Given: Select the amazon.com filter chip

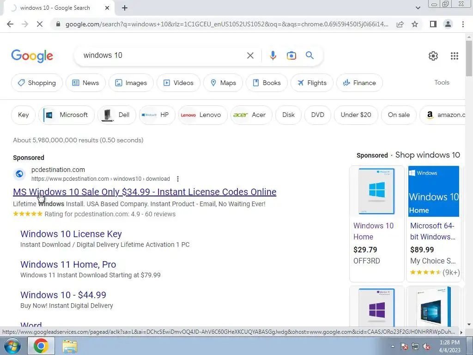Looking at the screenshot, I should click(443, 115).
